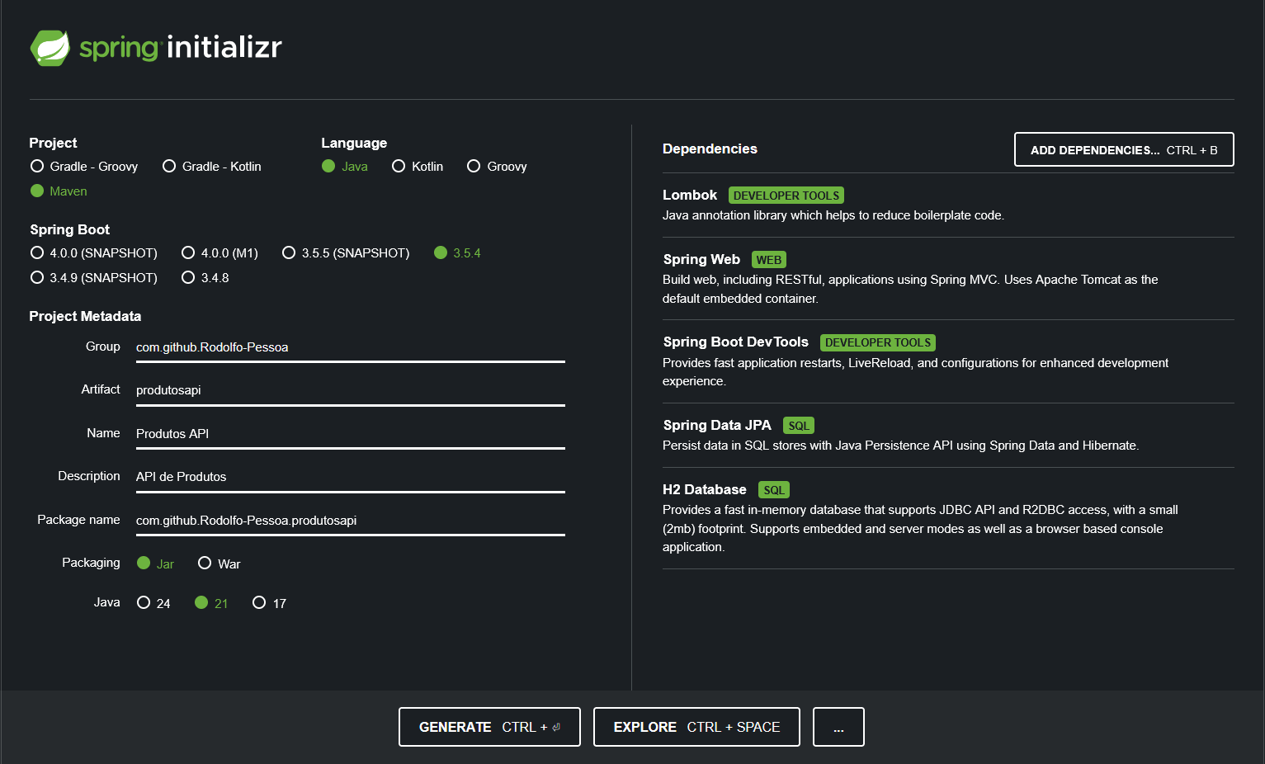Open the Add Dependencies dialog

point(1124,149)
